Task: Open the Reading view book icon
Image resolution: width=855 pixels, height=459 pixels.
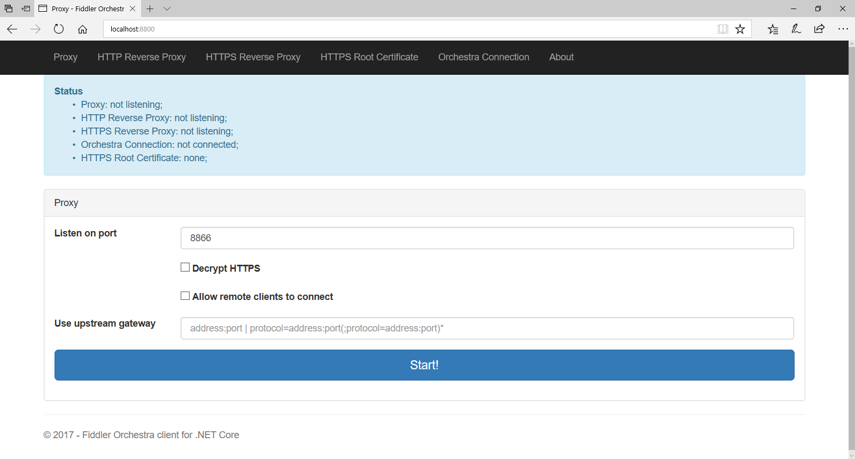Action: (x=722, y=29)
